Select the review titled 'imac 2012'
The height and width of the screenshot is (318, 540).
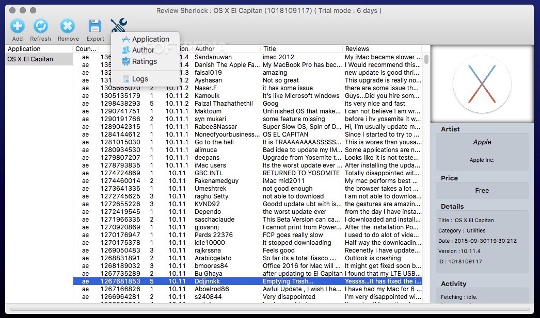278,57
